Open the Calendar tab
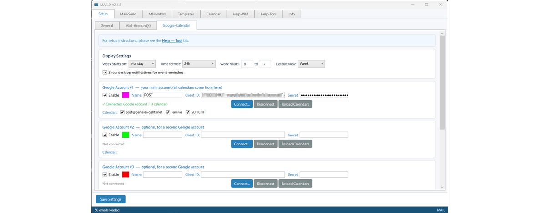The width and height of the screenshot is (546, 213). tap(213, 14)
